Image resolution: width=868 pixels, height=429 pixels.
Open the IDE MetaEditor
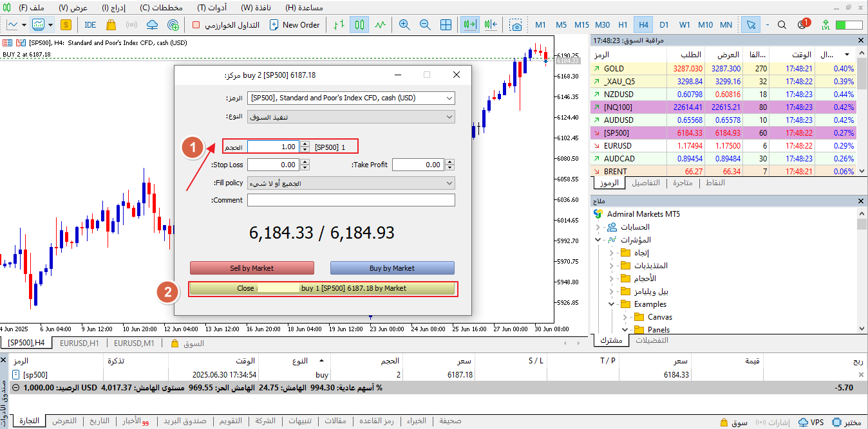tap(90, 24)
